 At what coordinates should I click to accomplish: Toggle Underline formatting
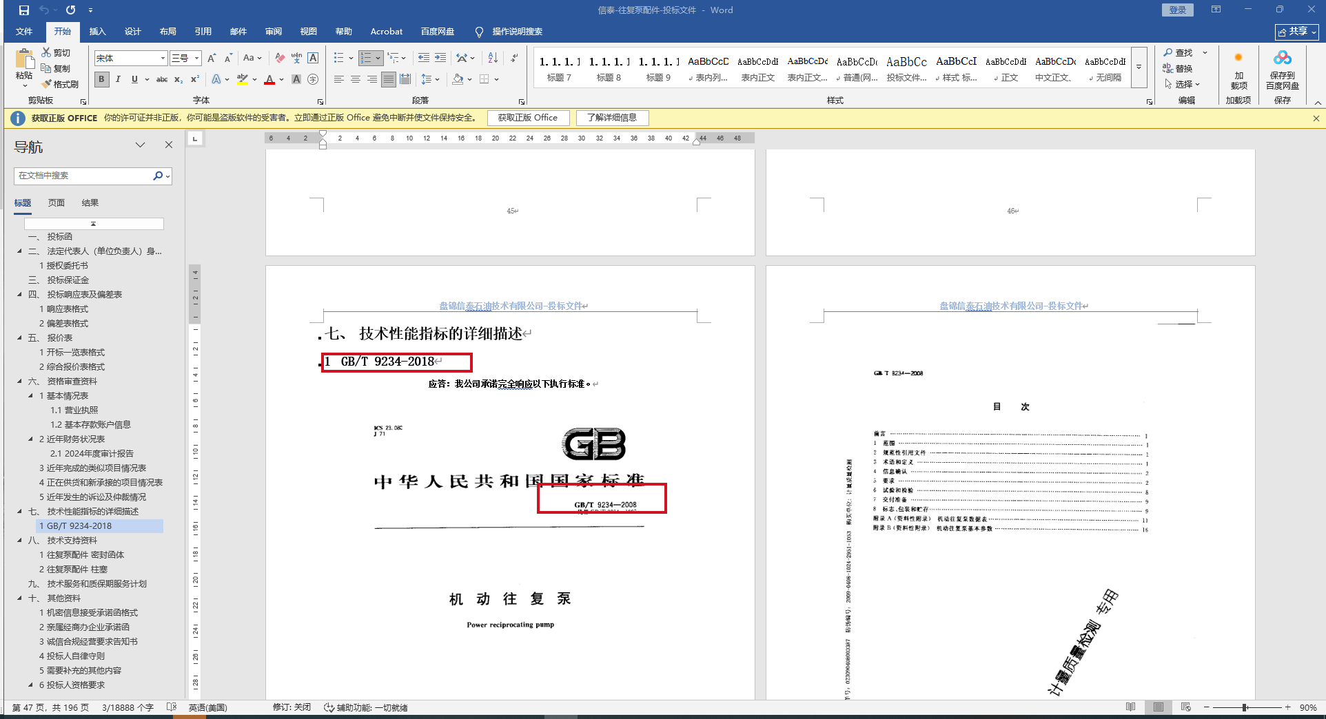134,79
